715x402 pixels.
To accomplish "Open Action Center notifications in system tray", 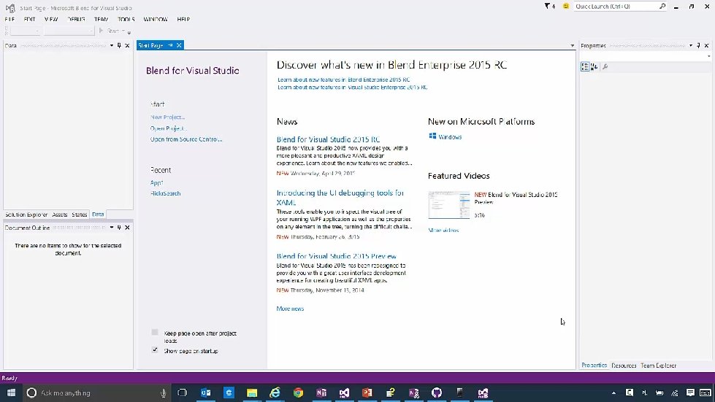I will tap(690, 393).
